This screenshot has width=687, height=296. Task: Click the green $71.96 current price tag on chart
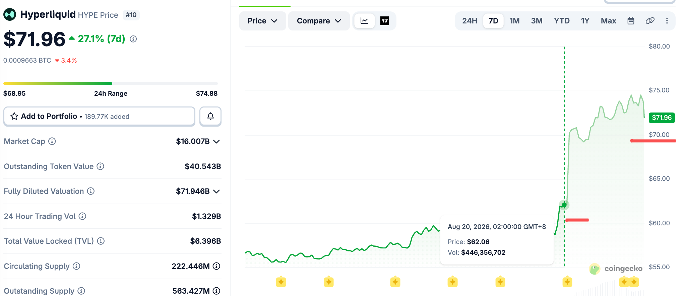coord(662,118)
